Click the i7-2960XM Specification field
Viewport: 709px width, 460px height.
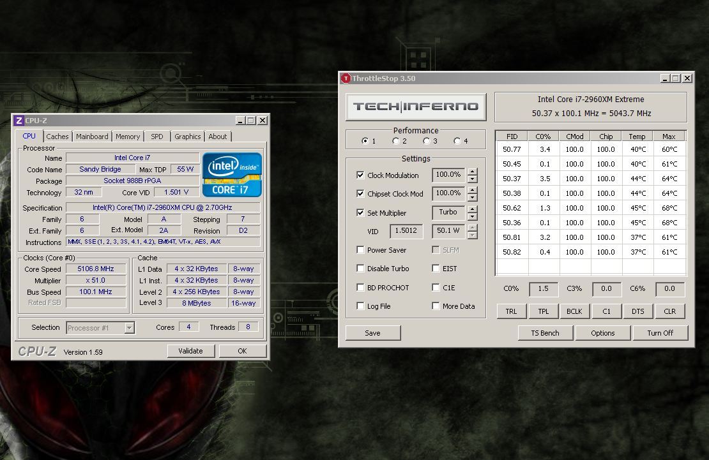(x=163, y=207)
